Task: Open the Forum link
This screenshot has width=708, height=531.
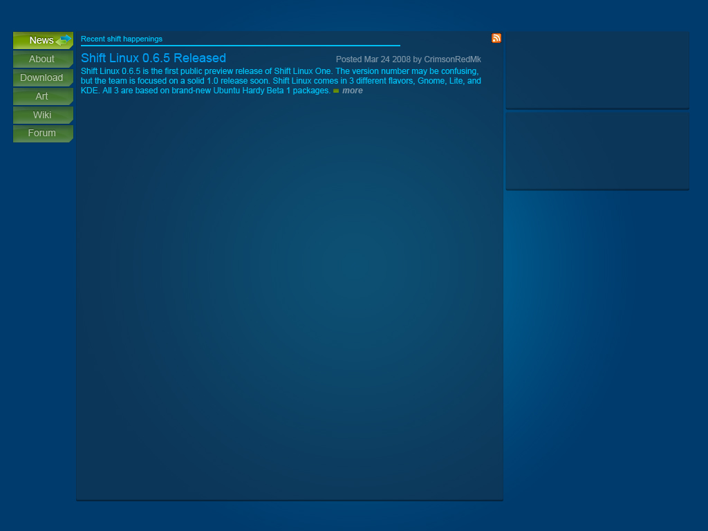Action: coord(43,133)
